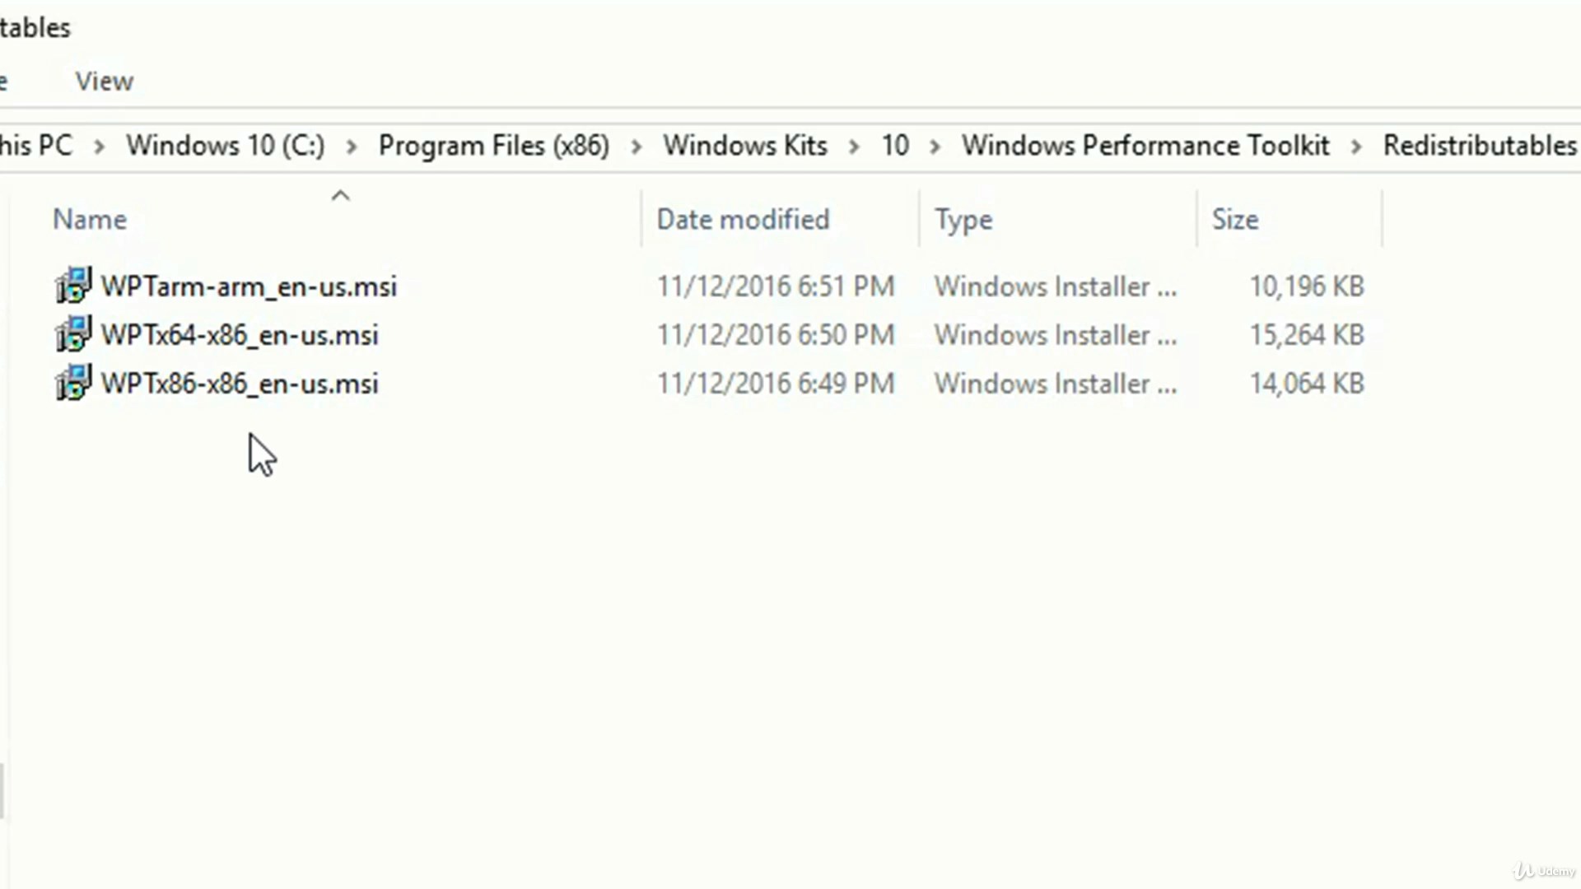Click the WPTx64-x86_en-us.msi file name
The height and width of the screenshot is (889, 1581).
240,335
